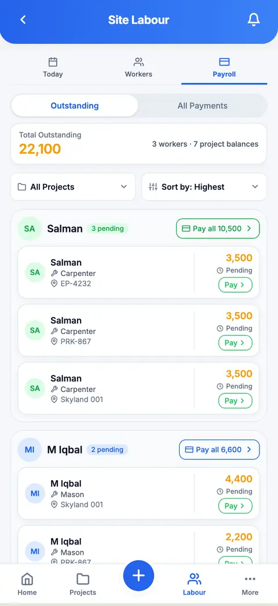
Task: Switch to the Workers tab
Action: [138, 68]
